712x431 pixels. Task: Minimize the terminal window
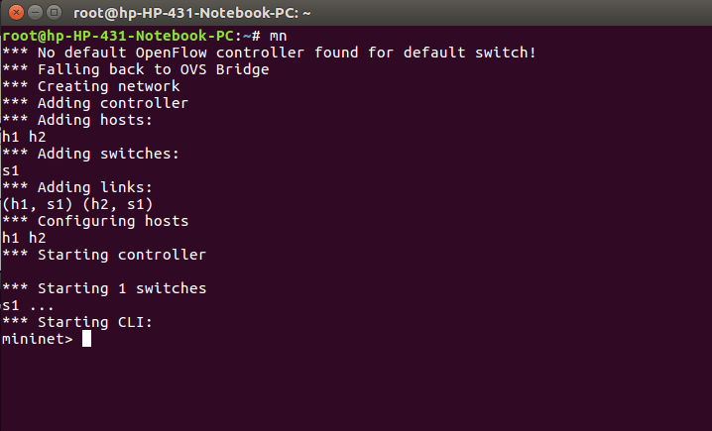(33, 13)
